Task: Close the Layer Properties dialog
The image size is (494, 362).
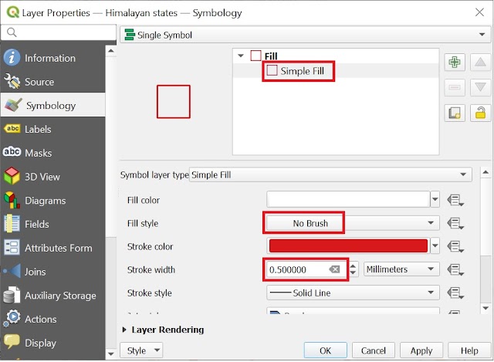Action: pos(479,12)
